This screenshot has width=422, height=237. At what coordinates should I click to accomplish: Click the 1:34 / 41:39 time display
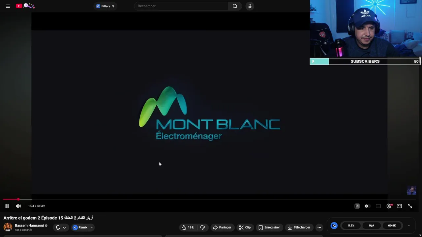click(36, 206)
